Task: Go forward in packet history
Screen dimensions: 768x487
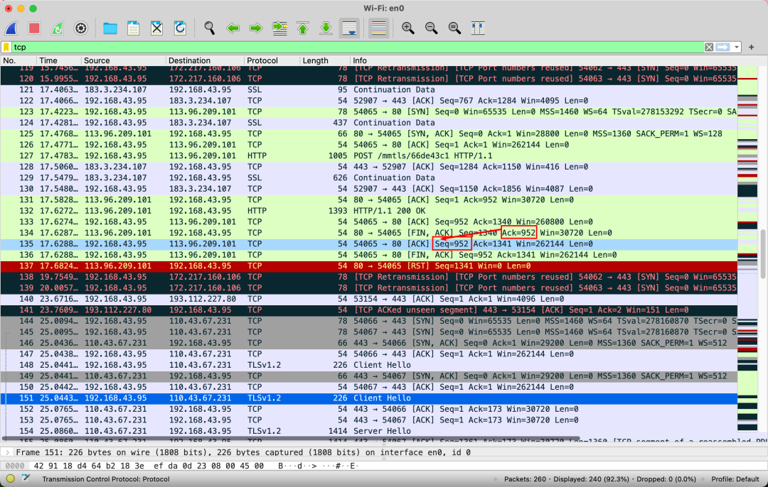Action: tap(256, 28)
